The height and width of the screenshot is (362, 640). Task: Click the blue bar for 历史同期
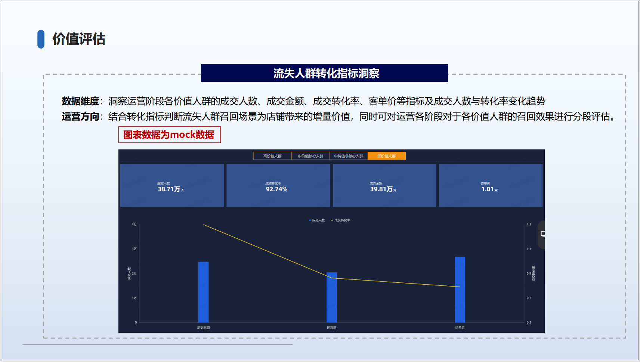tap(203, 292)
